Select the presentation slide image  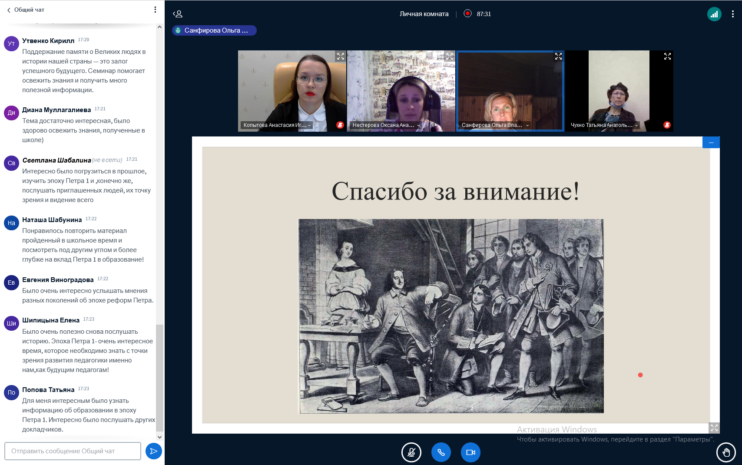tap(451, 316)
